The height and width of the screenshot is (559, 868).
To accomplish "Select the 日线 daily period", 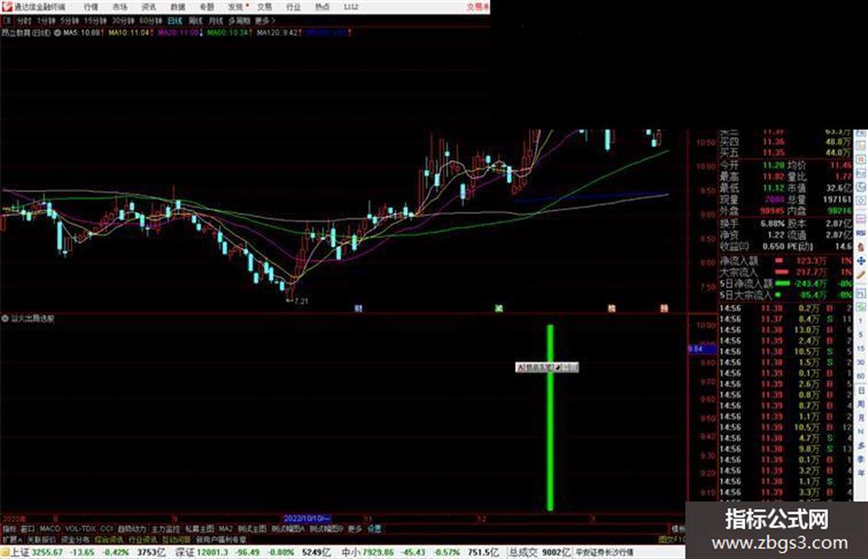I will coord(175,20).
